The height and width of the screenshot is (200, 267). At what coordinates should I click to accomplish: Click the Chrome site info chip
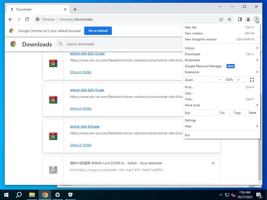[x=45, y=19]
